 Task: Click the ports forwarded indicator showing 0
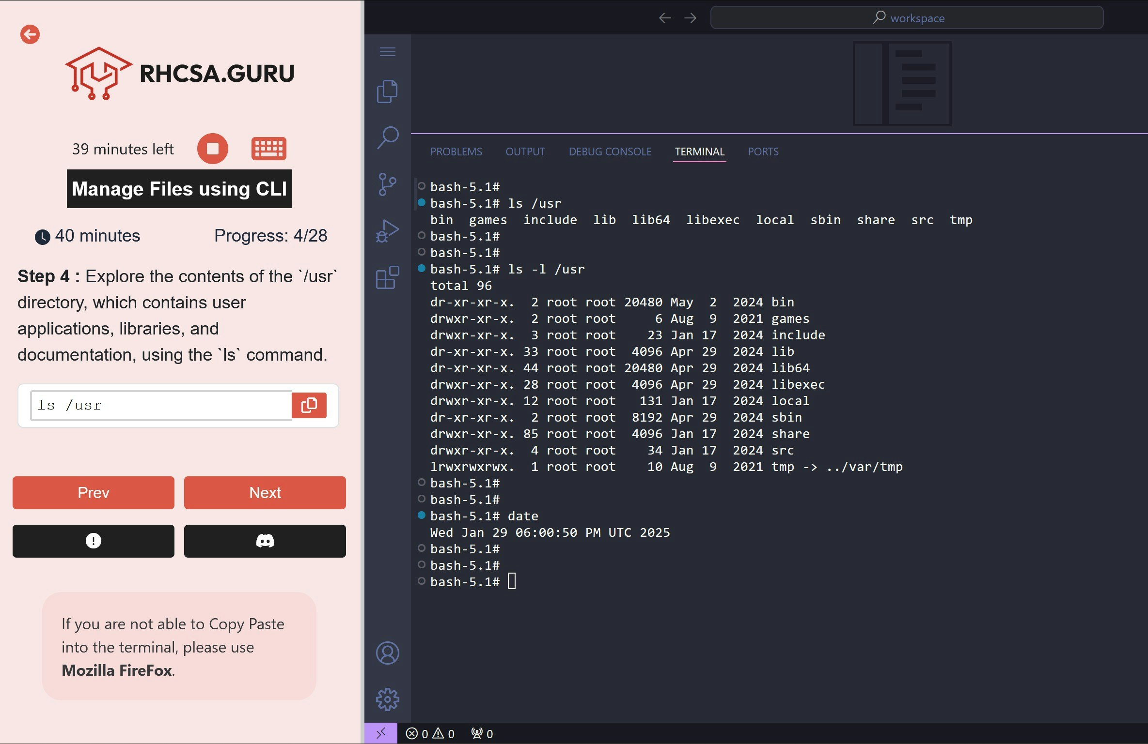click(482, 734)
